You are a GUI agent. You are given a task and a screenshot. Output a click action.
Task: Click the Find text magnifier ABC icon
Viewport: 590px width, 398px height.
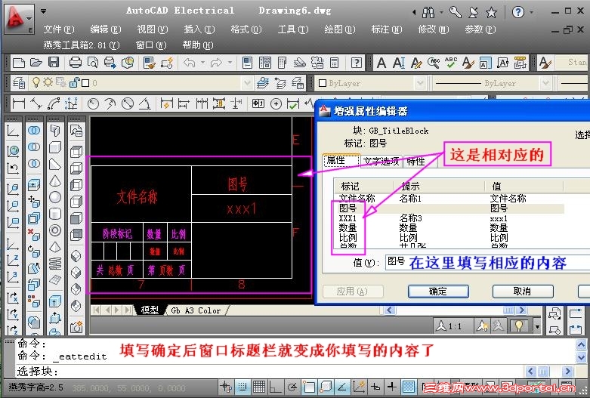point(434,63)
